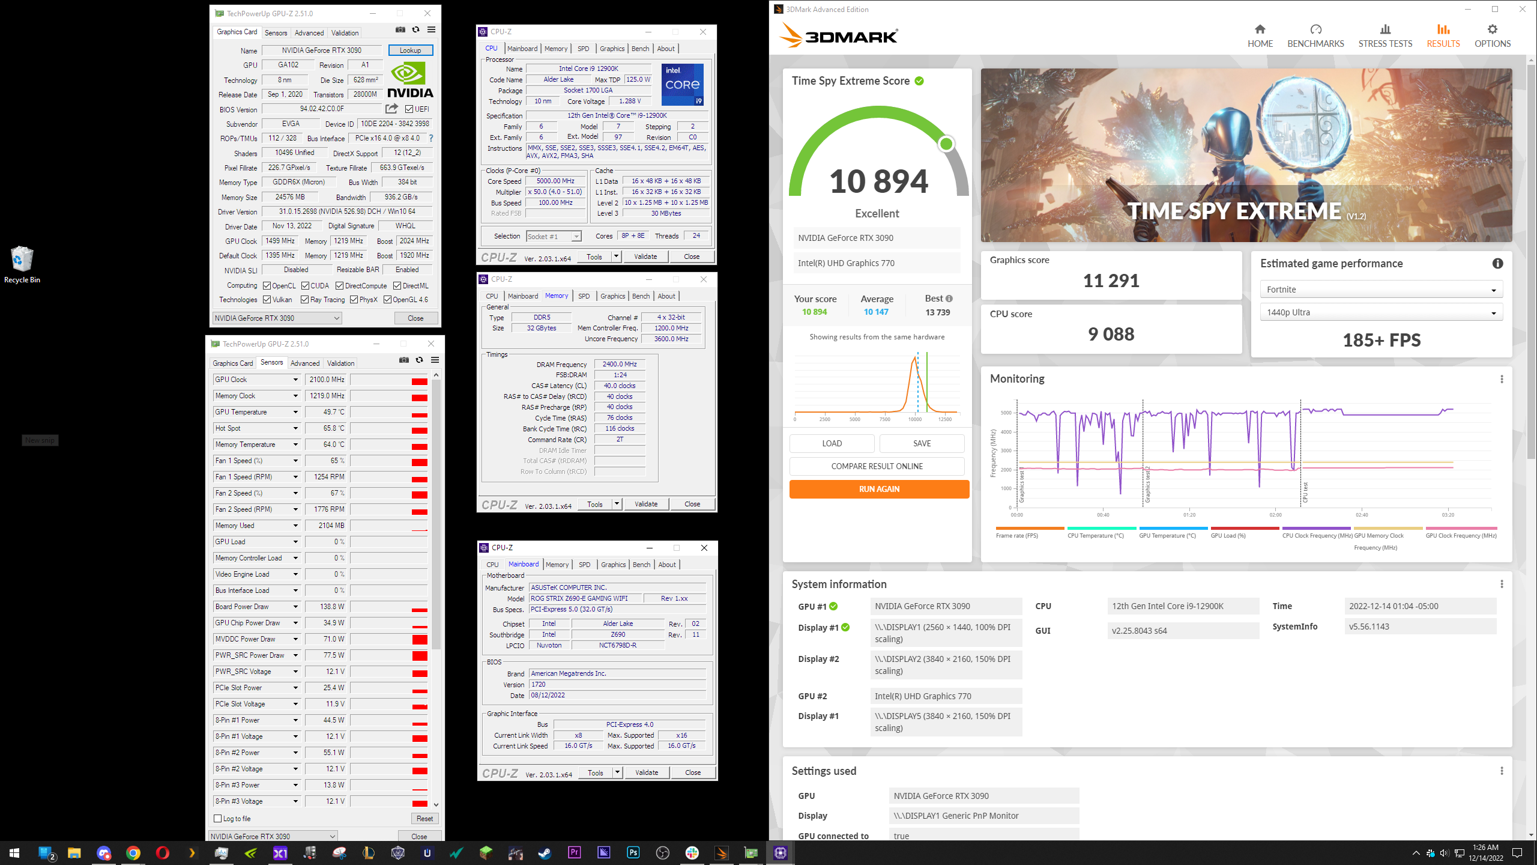The width and height of the screenshot is (1537, 865).
Task: Toggle OpenCL checkbox in GPU-Z
Action: point(267,286)
